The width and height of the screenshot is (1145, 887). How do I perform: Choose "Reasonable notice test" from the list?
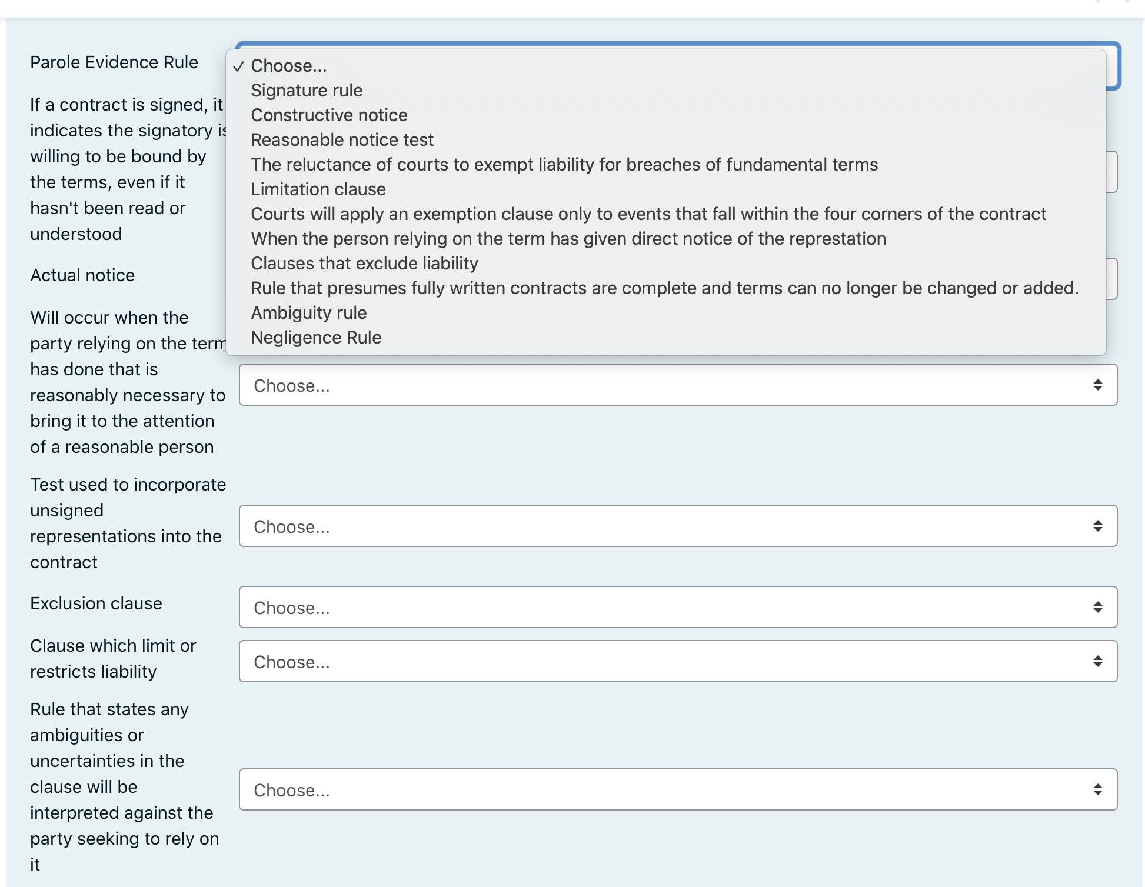(342, 139)
